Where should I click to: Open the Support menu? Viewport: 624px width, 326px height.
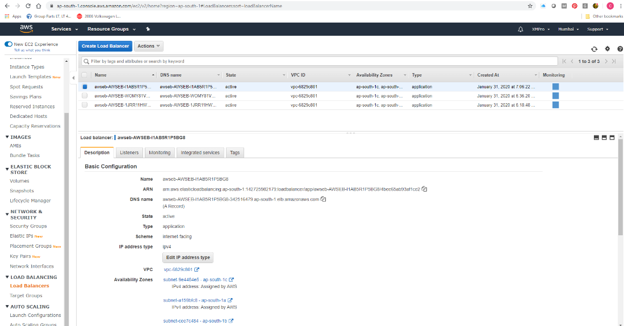pos(597,29)
